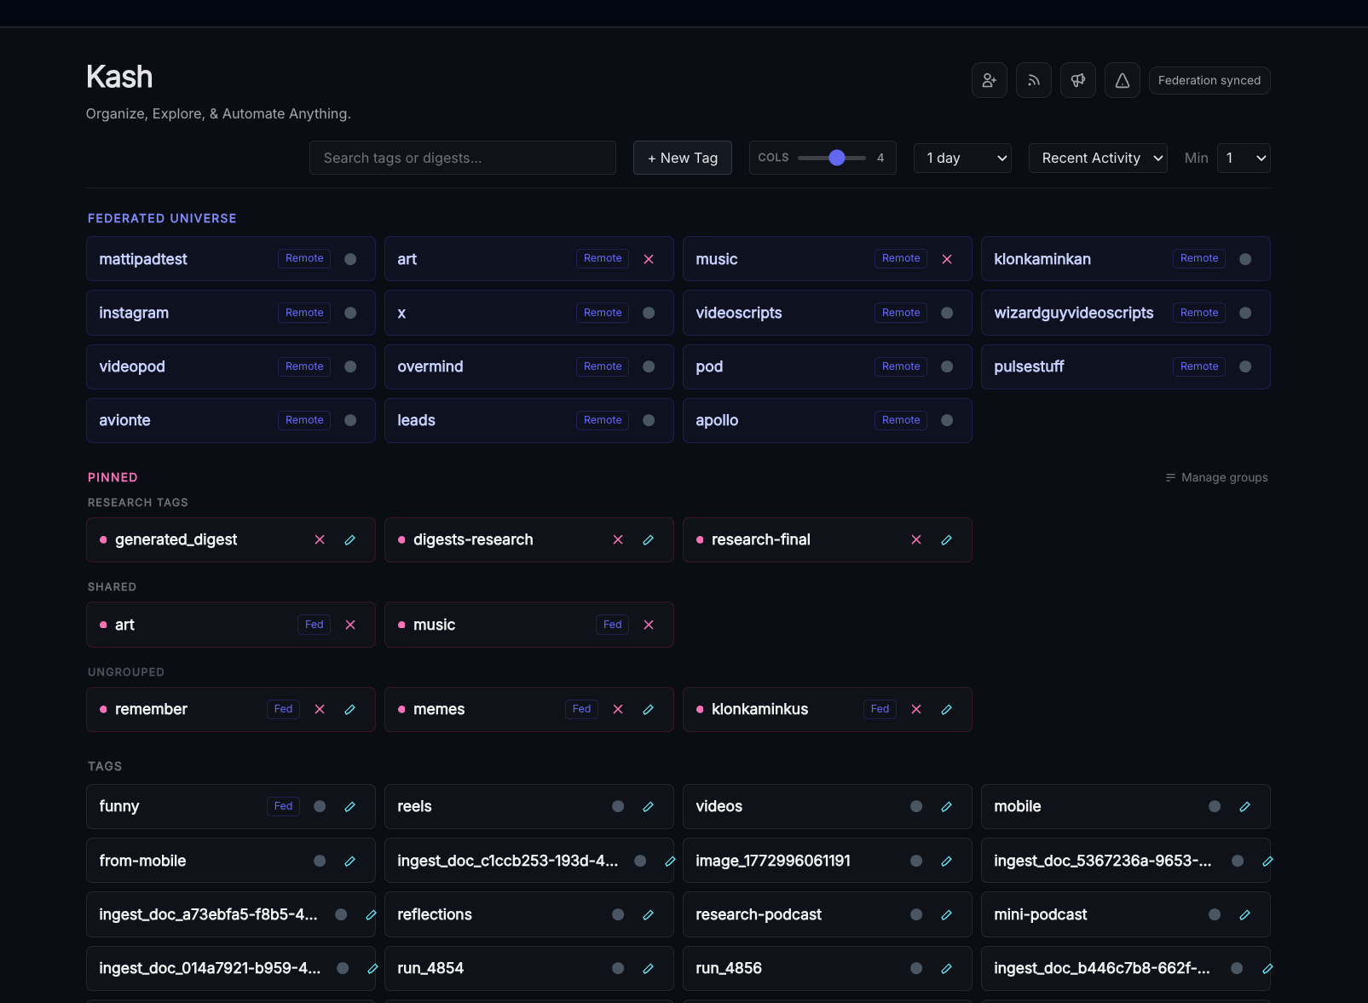Open the warning triangle alerts icon
This screenshot has height=1003, width=1368.
pyautogui.click(x=1122, y=80)
